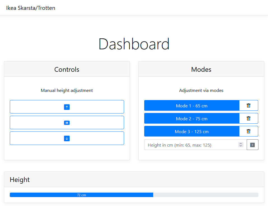Click the height input spinner arrows
Screen dimensions: 268x208
point(241,145)
